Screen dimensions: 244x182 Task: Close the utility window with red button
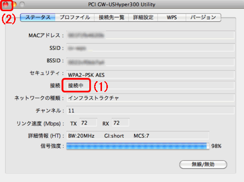point(6,4)
